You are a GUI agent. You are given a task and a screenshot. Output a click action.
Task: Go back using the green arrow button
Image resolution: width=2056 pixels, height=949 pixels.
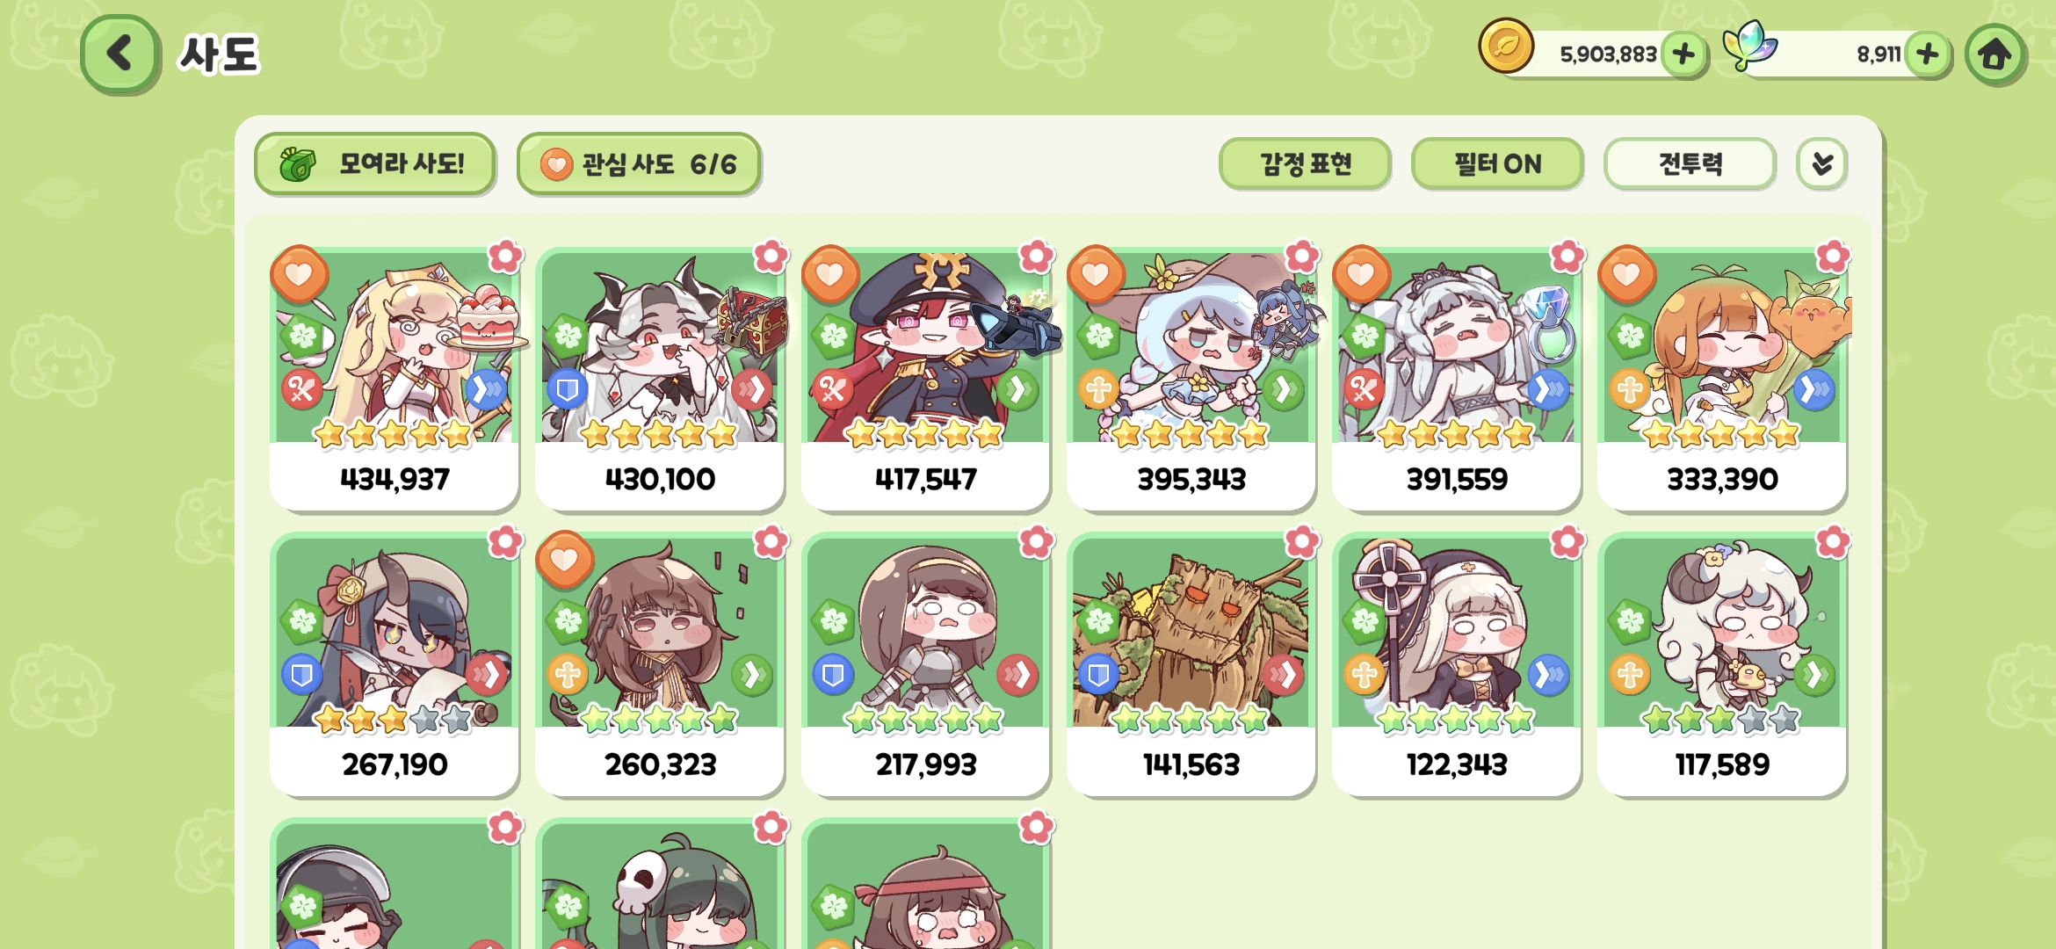tap(119, 54)
